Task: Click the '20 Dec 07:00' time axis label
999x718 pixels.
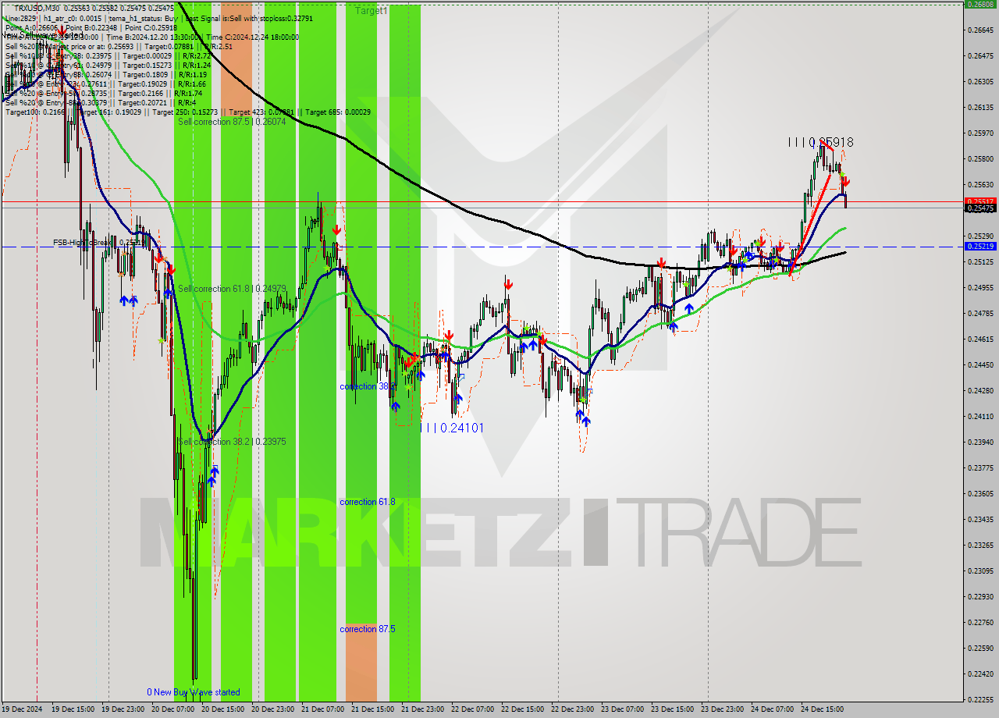Action: coord(172,709)
